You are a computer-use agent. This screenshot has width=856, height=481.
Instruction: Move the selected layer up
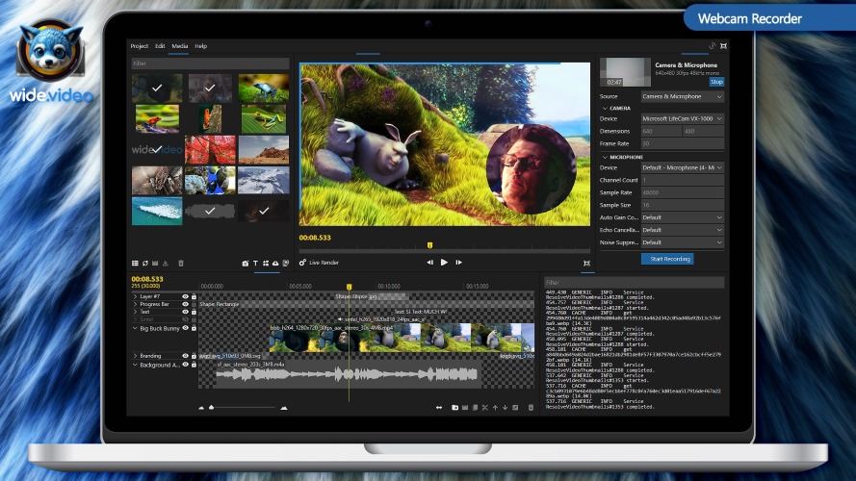tap(495, 407)
